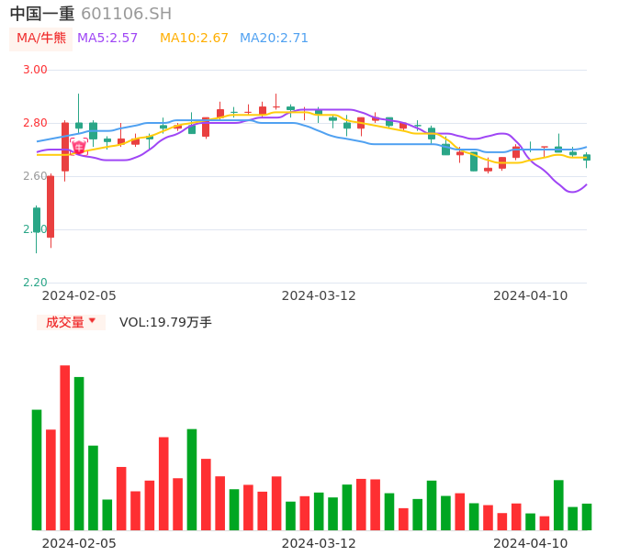The image size is (630, 556).
Task: Click the stock code 601106.SH
Action: [x=126, y=14]
